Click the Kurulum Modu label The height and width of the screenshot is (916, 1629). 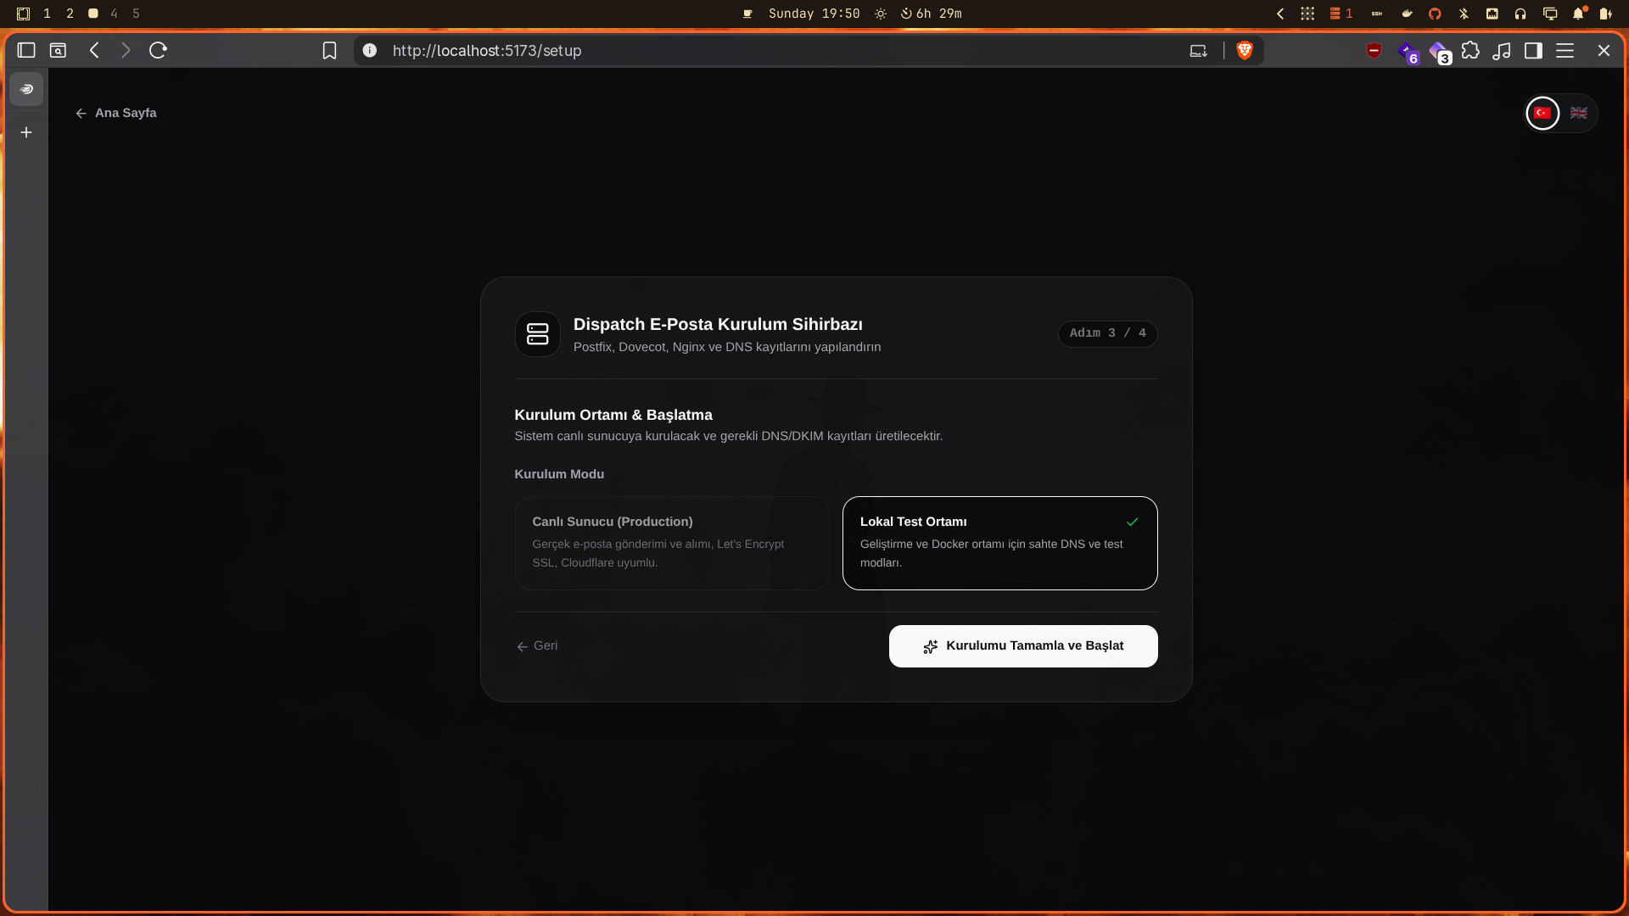(559, 474)
